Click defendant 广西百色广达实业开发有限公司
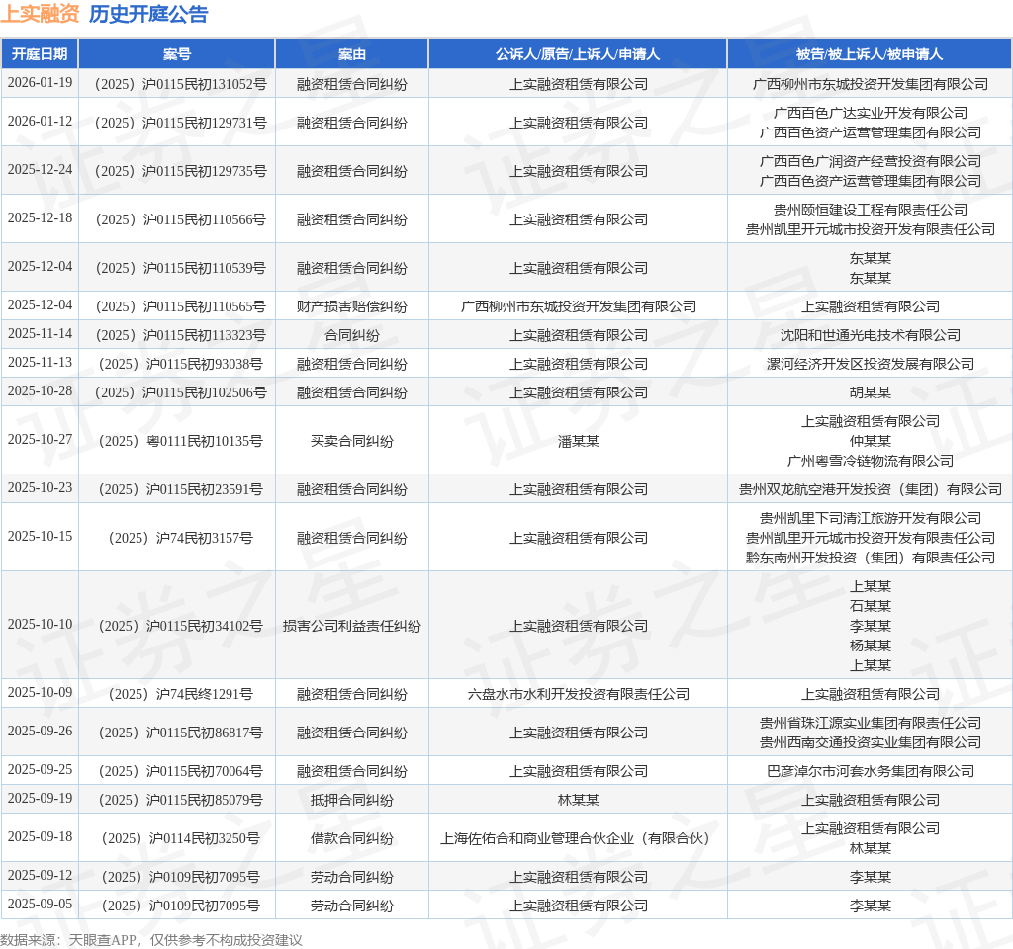Image resolution: width=1013 pixels, height=949 pixels. click(x=871, y=113)
